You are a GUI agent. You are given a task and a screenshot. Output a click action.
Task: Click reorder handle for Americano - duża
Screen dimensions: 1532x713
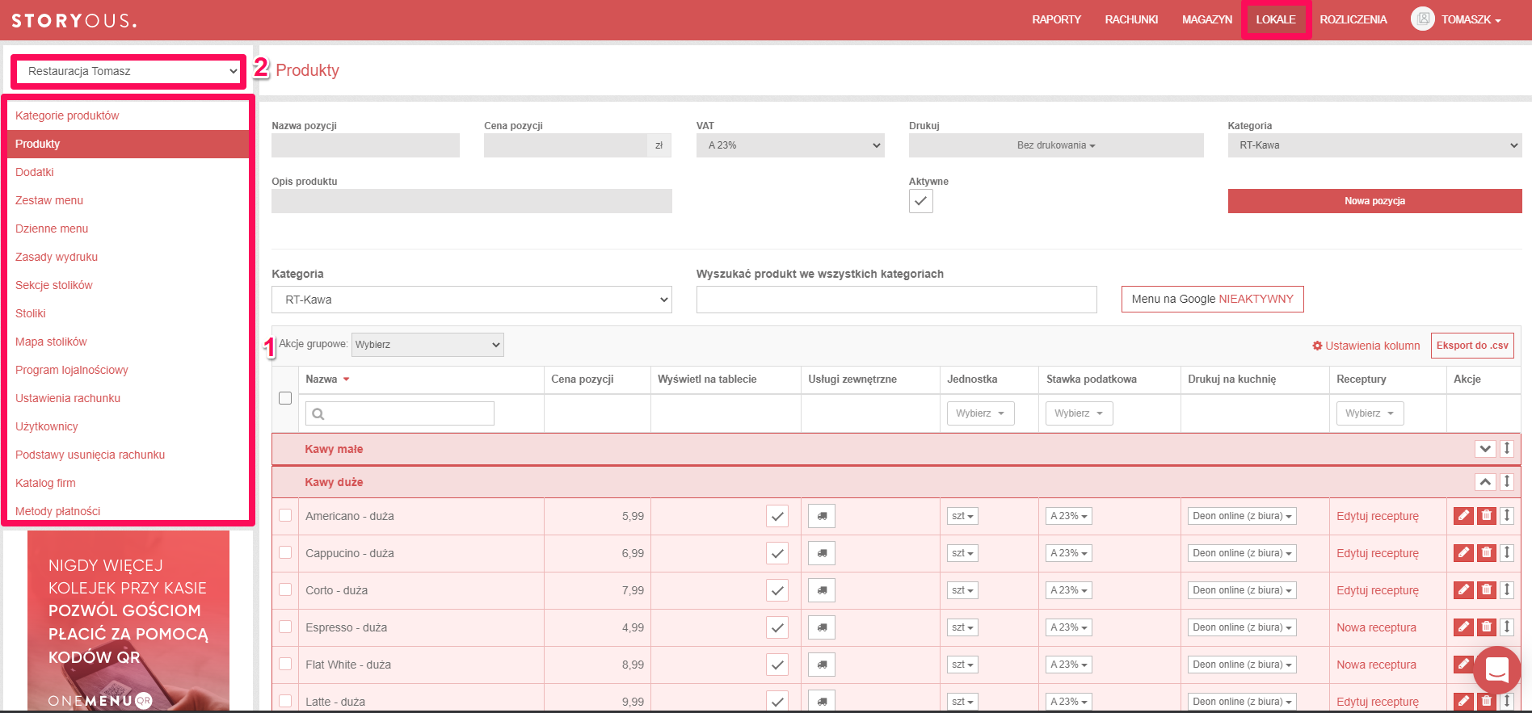point(1507,515)
